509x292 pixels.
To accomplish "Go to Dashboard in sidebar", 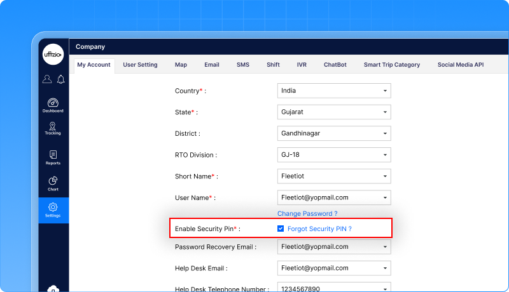I will pyautogui.click(x=53, y=105).
